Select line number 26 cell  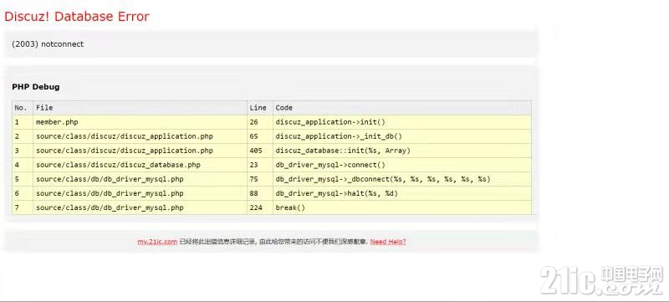click(260, 122)
